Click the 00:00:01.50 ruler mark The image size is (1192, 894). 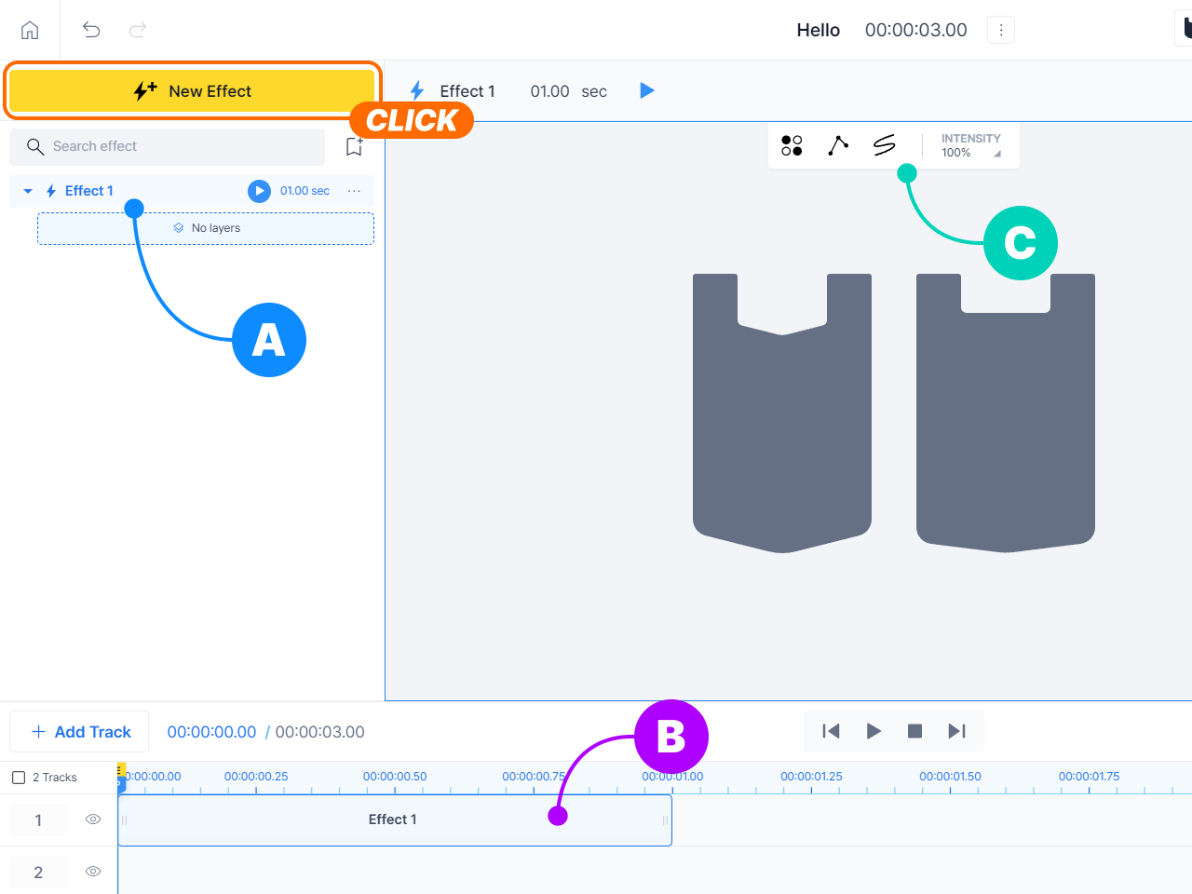950,776
